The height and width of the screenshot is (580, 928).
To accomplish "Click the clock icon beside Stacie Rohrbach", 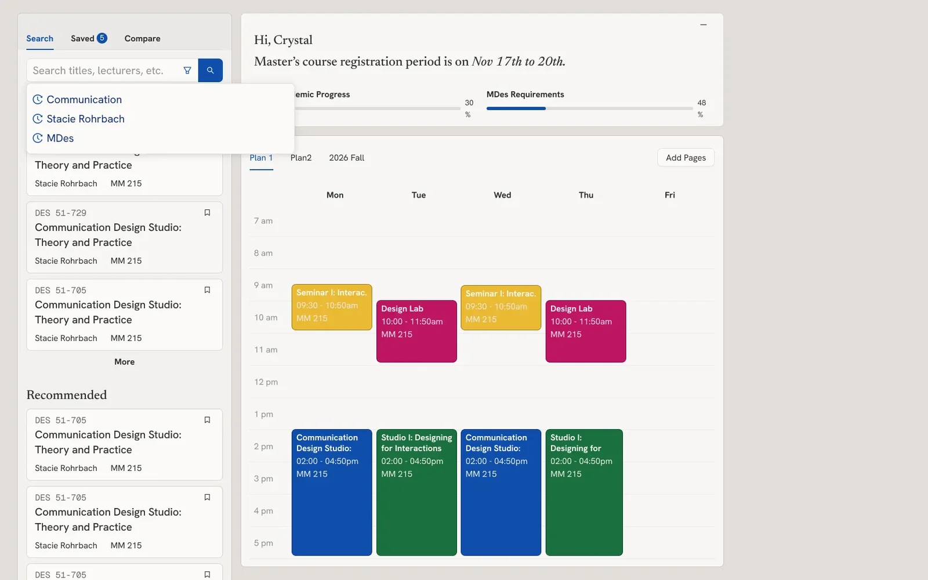I will 38,119.
